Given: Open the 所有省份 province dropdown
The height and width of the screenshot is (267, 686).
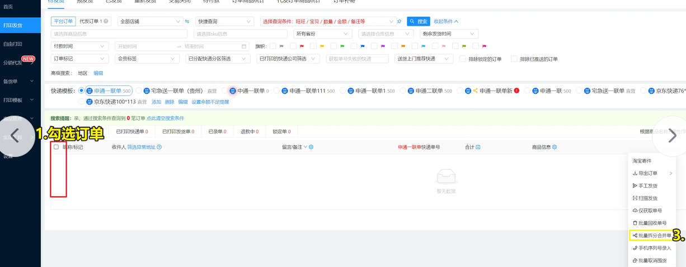Looking at the screenshot, I should 322,34.
